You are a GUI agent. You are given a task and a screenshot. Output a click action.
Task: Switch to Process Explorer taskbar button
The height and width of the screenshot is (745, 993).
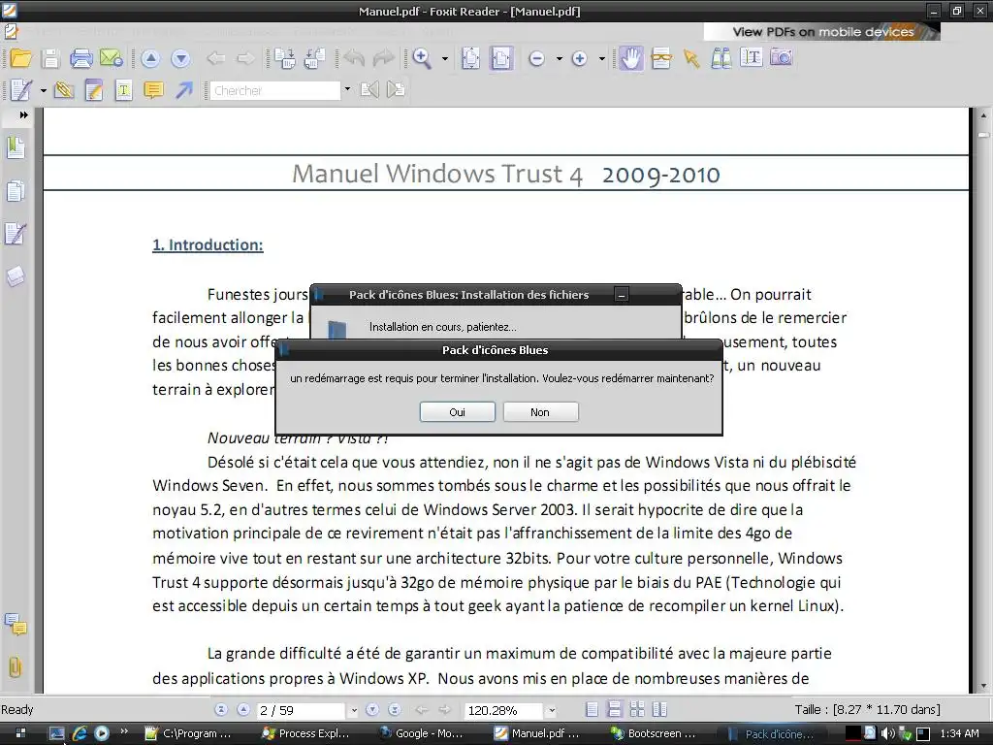click(307, 733)
